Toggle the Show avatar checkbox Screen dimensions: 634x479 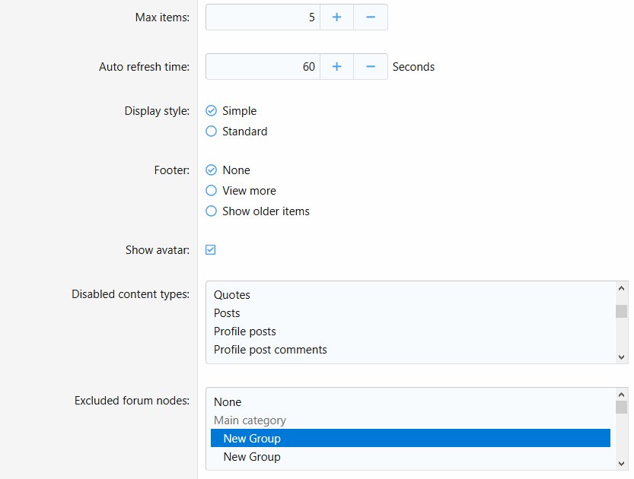pyautogui.click(x=211, y=250)
